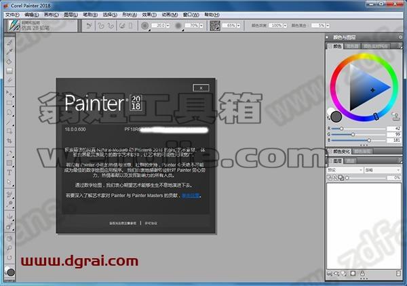
Task: Close the Painter 2018 about dialog
Action: pyautogui.click(x=201, y=88)
